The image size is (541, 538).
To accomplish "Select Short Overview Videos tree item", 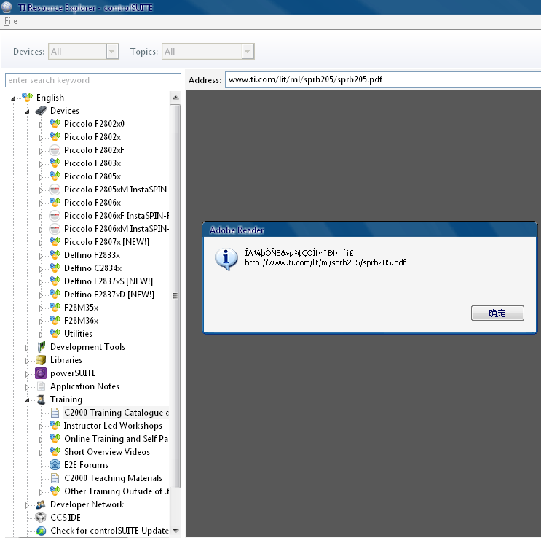I will point(107,452).
